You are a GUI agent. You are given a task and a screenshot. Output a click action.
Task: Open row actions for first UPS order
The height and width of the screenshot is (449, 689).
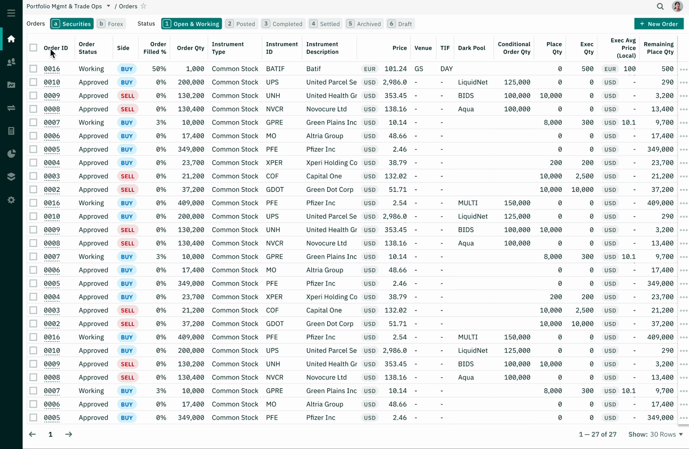tap(683, 83)
